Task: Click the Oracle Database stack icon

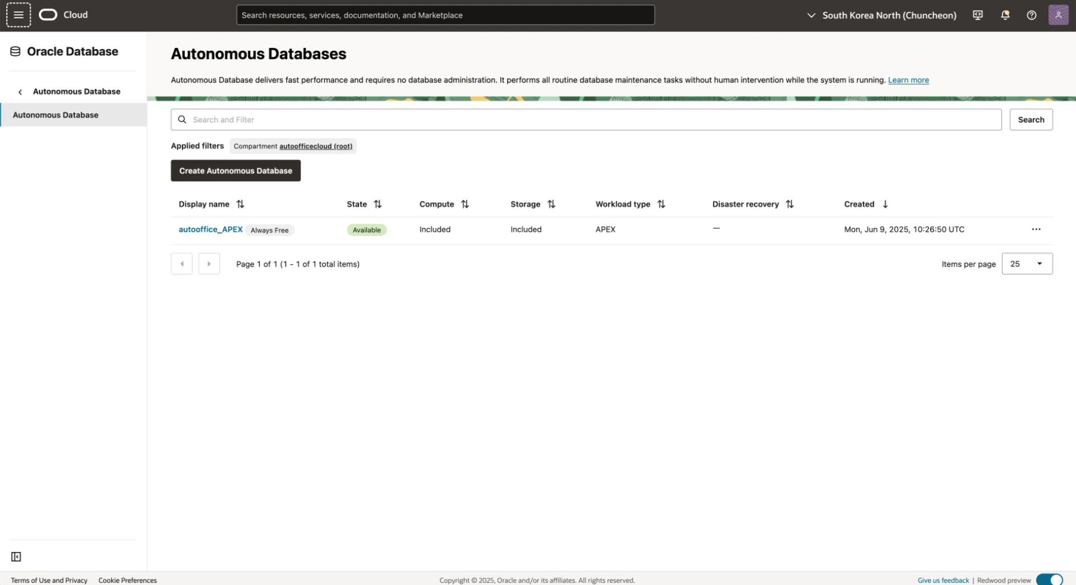Action: pos(15,52)
